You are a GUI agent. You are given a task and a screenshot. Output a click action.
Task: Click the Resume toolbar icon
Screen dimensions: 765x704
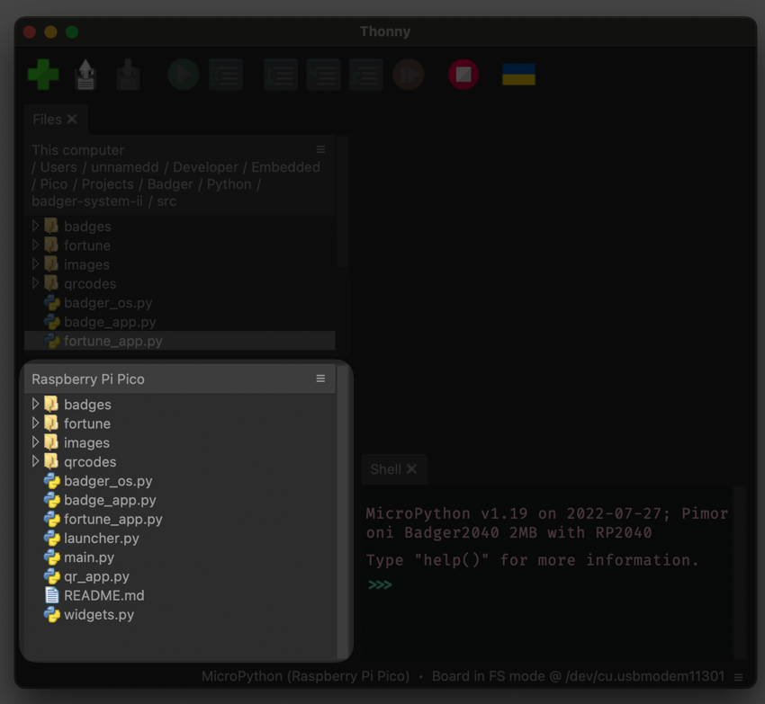[409, 75]
